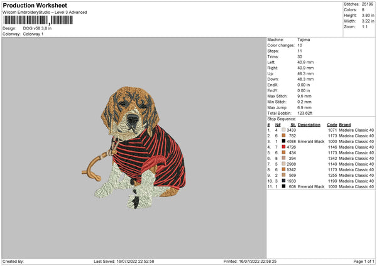Click the Code column header
This screenshot has height=266, width=377.
click(332, 124)
